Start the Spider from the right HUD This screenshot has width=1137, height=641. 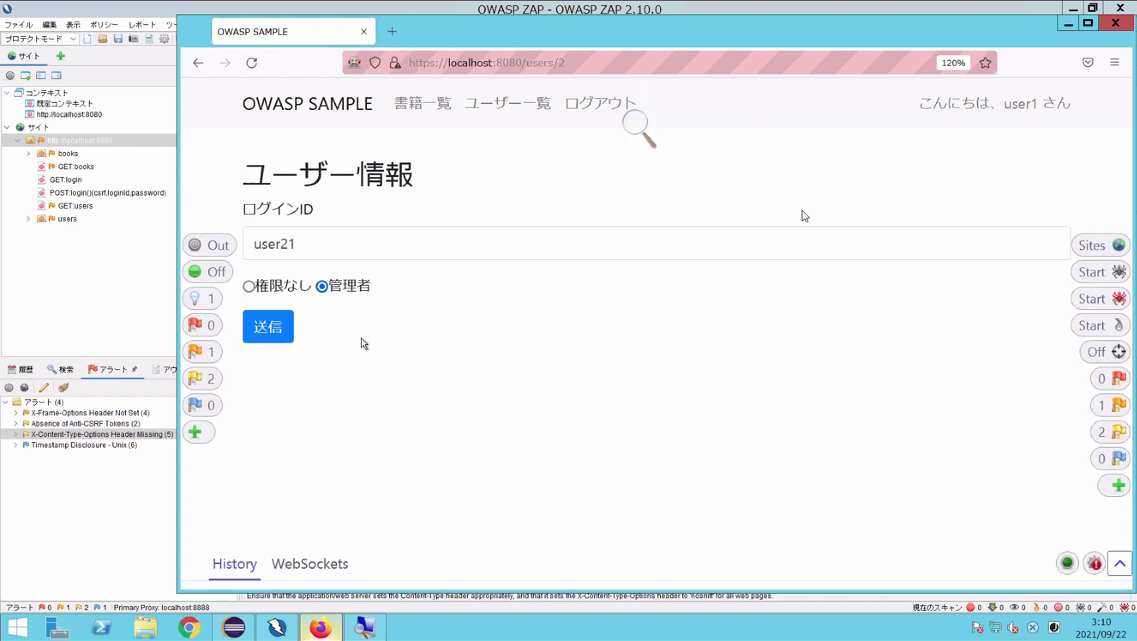pyautogui.click(x=1101, y=272)
